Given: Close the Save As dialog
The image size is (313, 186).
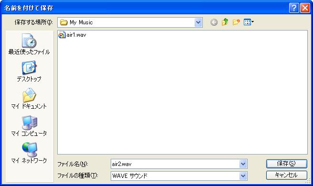Looking at the screenshot, I should click(305, 8).
